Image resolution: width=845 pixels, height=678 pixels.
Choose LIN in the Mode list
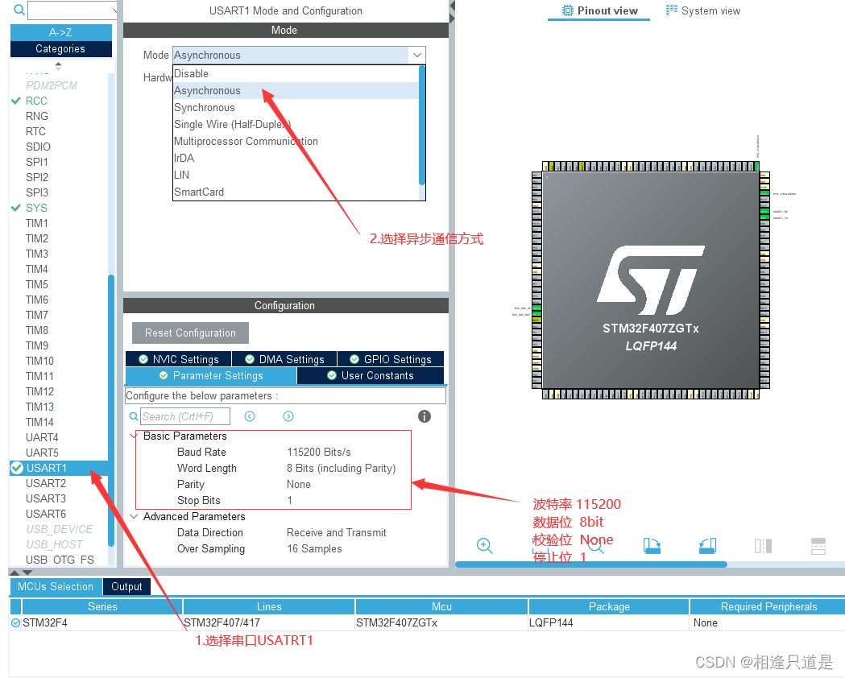pos(296,175)
